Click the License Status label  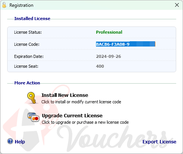click(x=28, y=32)
